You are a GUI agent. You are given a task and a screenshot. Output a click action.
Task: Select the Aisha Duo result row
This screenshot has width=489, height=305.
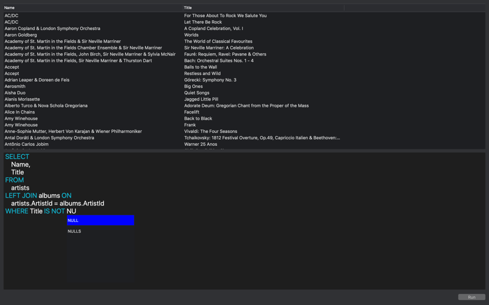pyautogui.click(x=15, y=93)
